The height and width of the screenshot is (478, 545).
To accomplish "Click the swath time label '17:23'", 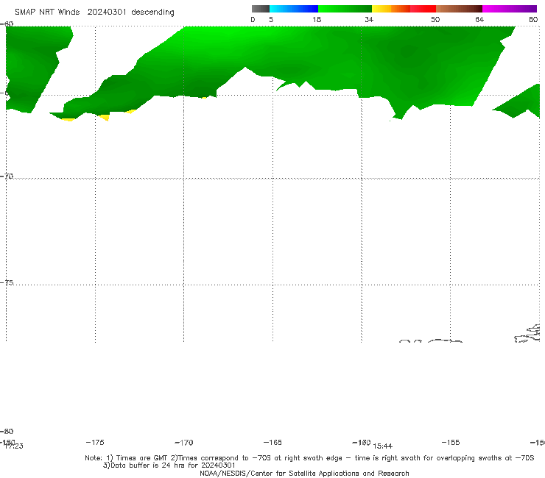I will tap(13, 446).
